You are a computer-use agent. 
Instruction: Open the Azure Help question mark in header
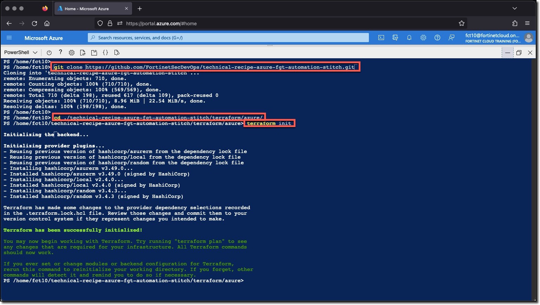coord(437,38)
